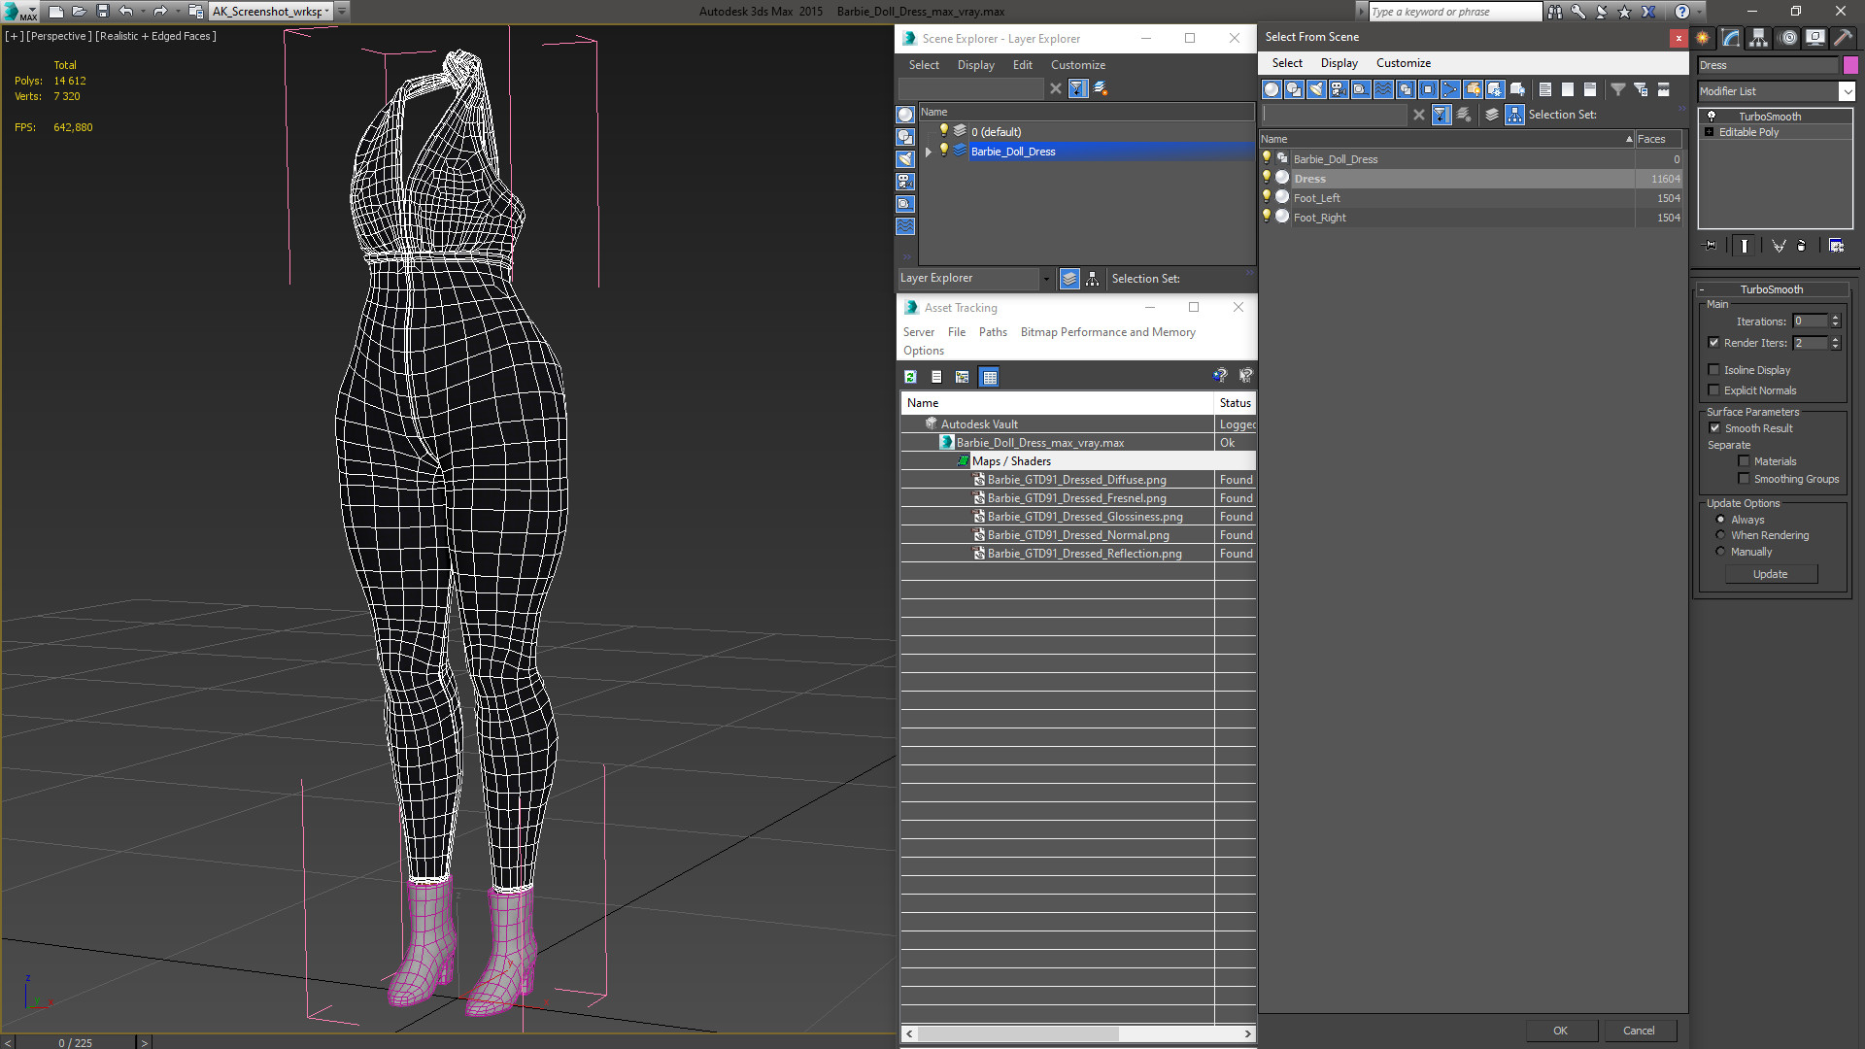Click Pin Stack icon under modifier stack
1865x1049 pixels.
1711,246
